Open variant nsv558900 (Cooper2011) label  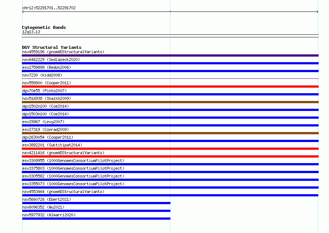pyautogui.click(x=47, y=83)
